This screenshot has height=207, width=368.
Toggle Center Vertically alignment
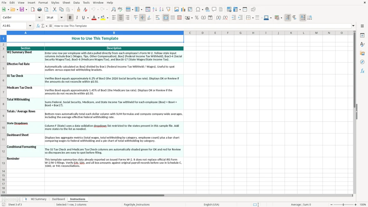pyautogui.click(x=142, y=18)
